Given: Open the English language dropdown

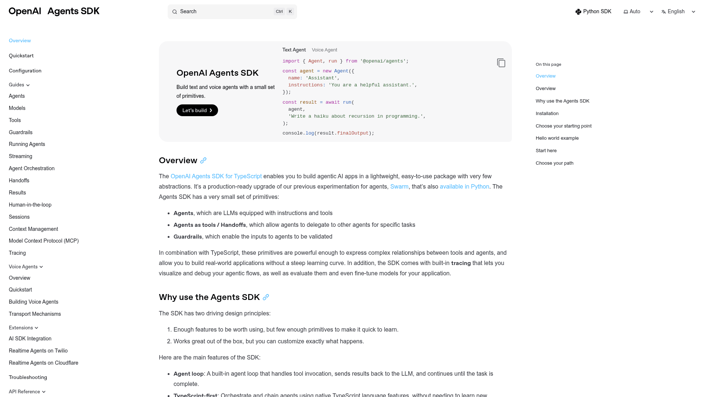Looking at the screenshot, I should click(x=678, y=12).
